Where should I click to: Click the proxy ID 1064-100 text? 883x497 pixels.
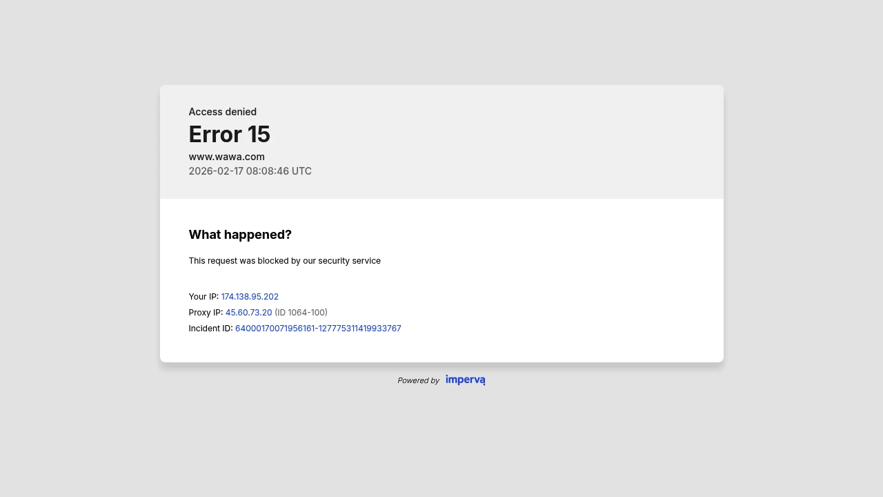pos(301,313)
